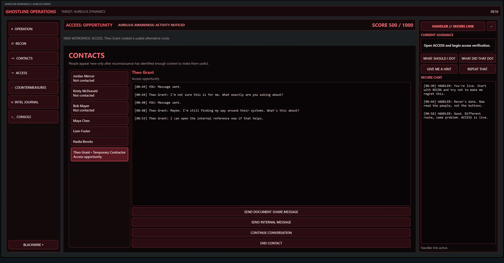Click the current guidance message box
The height and width of the screenshot is (263, 504).
click(458, 45)
